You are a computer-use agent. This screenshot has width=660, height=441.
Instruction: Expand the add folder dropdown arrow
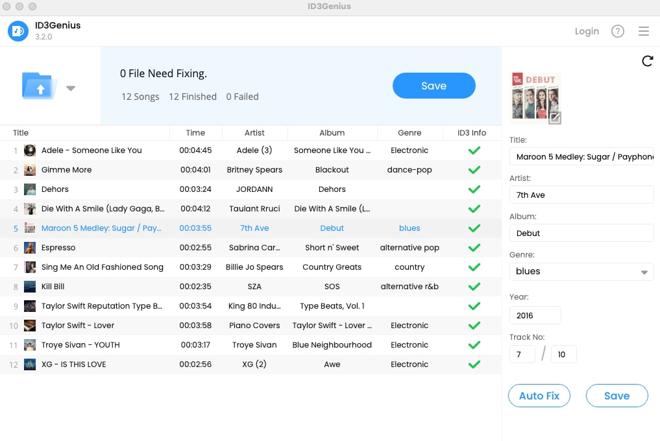coord(71,88)
